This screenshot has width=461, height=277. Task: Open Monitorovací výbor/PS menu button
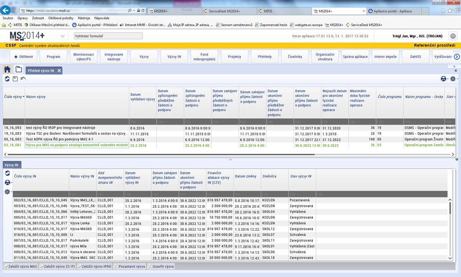coord(83,57)
